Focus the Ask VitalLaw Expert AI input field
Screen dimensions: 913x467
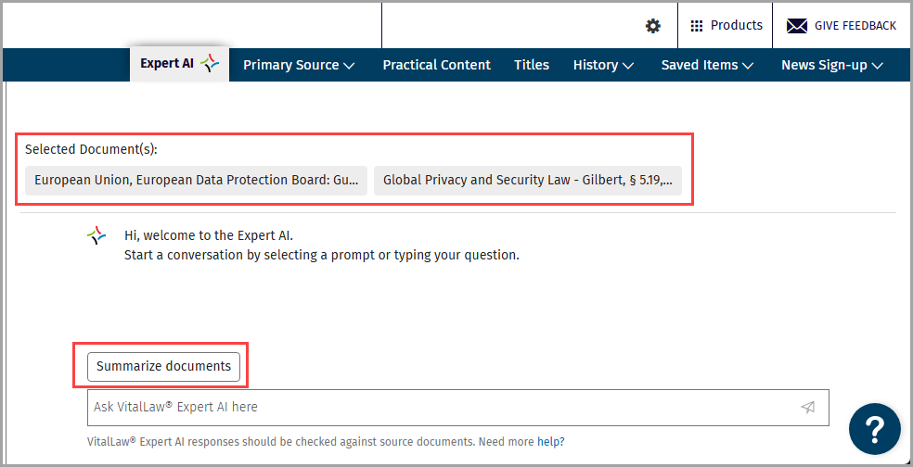[457, 407]
